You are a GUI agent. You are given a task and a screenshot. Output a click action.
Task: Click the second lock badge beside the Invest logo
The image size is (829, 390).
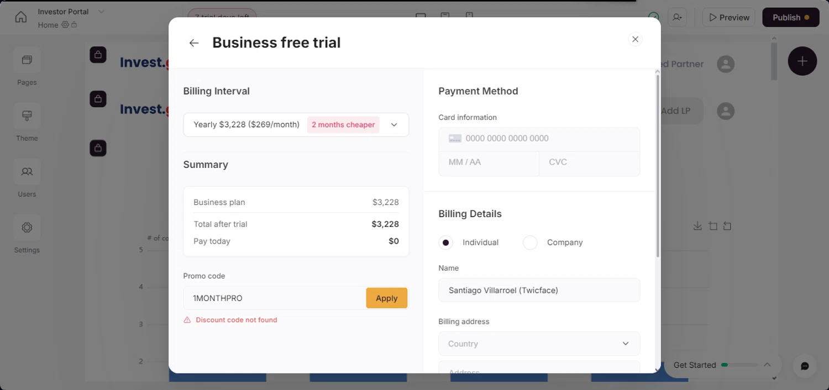pos(98,99)
